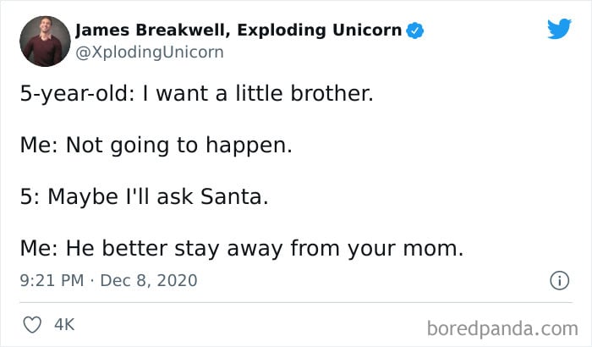Viewport: 592px width, 347px height.
Task: Click "Exploding Unicorn" in the display name
Action: pos(320,30)
